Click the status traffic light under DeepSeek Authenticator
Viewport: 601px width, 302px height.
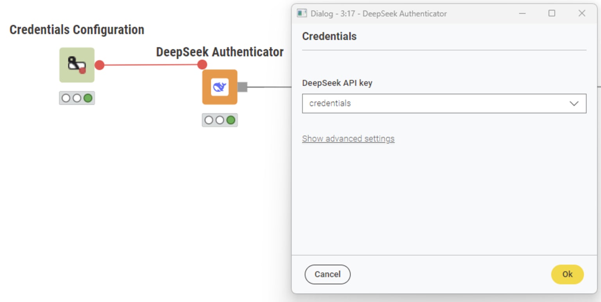(220, 120)
